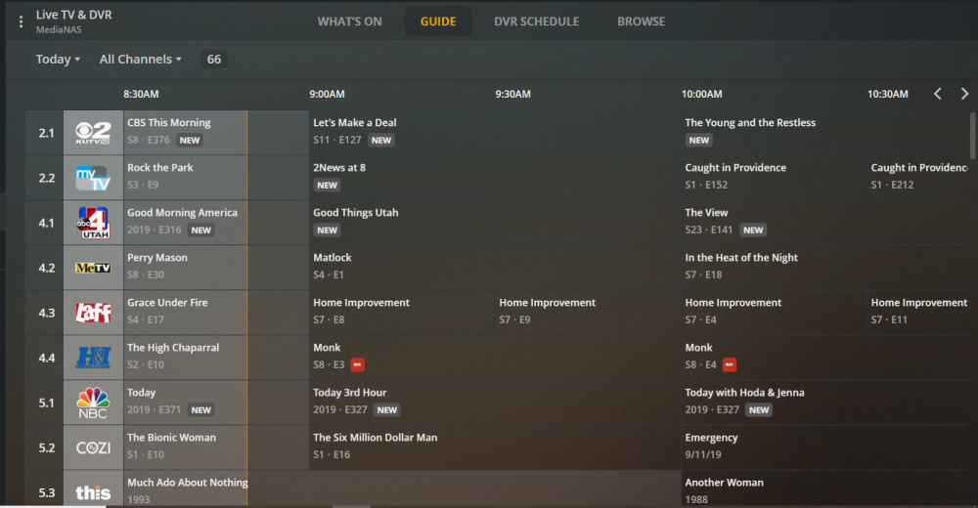Open The High Chaparral listing

pos(216,358)
